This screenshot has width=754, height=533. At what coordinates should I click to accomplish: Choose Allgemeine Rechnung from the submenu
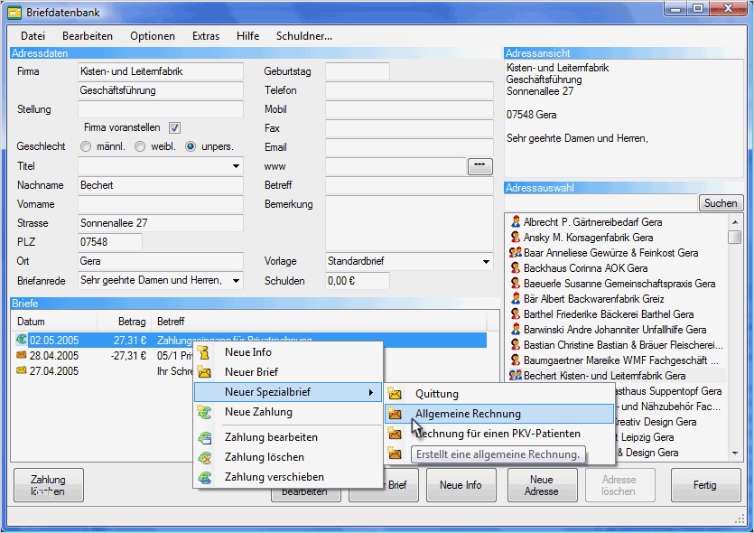pyautogui.click(x=499, y=414)
